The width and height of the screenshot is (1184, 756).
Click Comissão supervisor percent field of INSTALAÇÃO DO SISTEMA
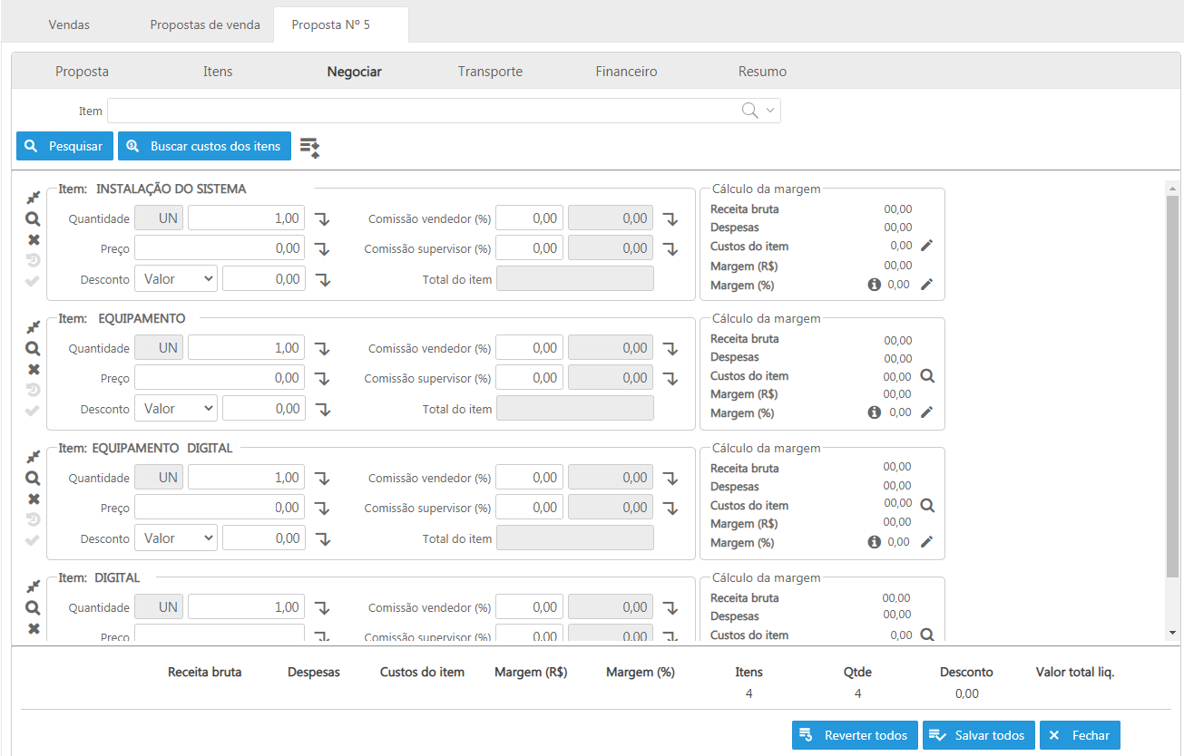(530, 248)
